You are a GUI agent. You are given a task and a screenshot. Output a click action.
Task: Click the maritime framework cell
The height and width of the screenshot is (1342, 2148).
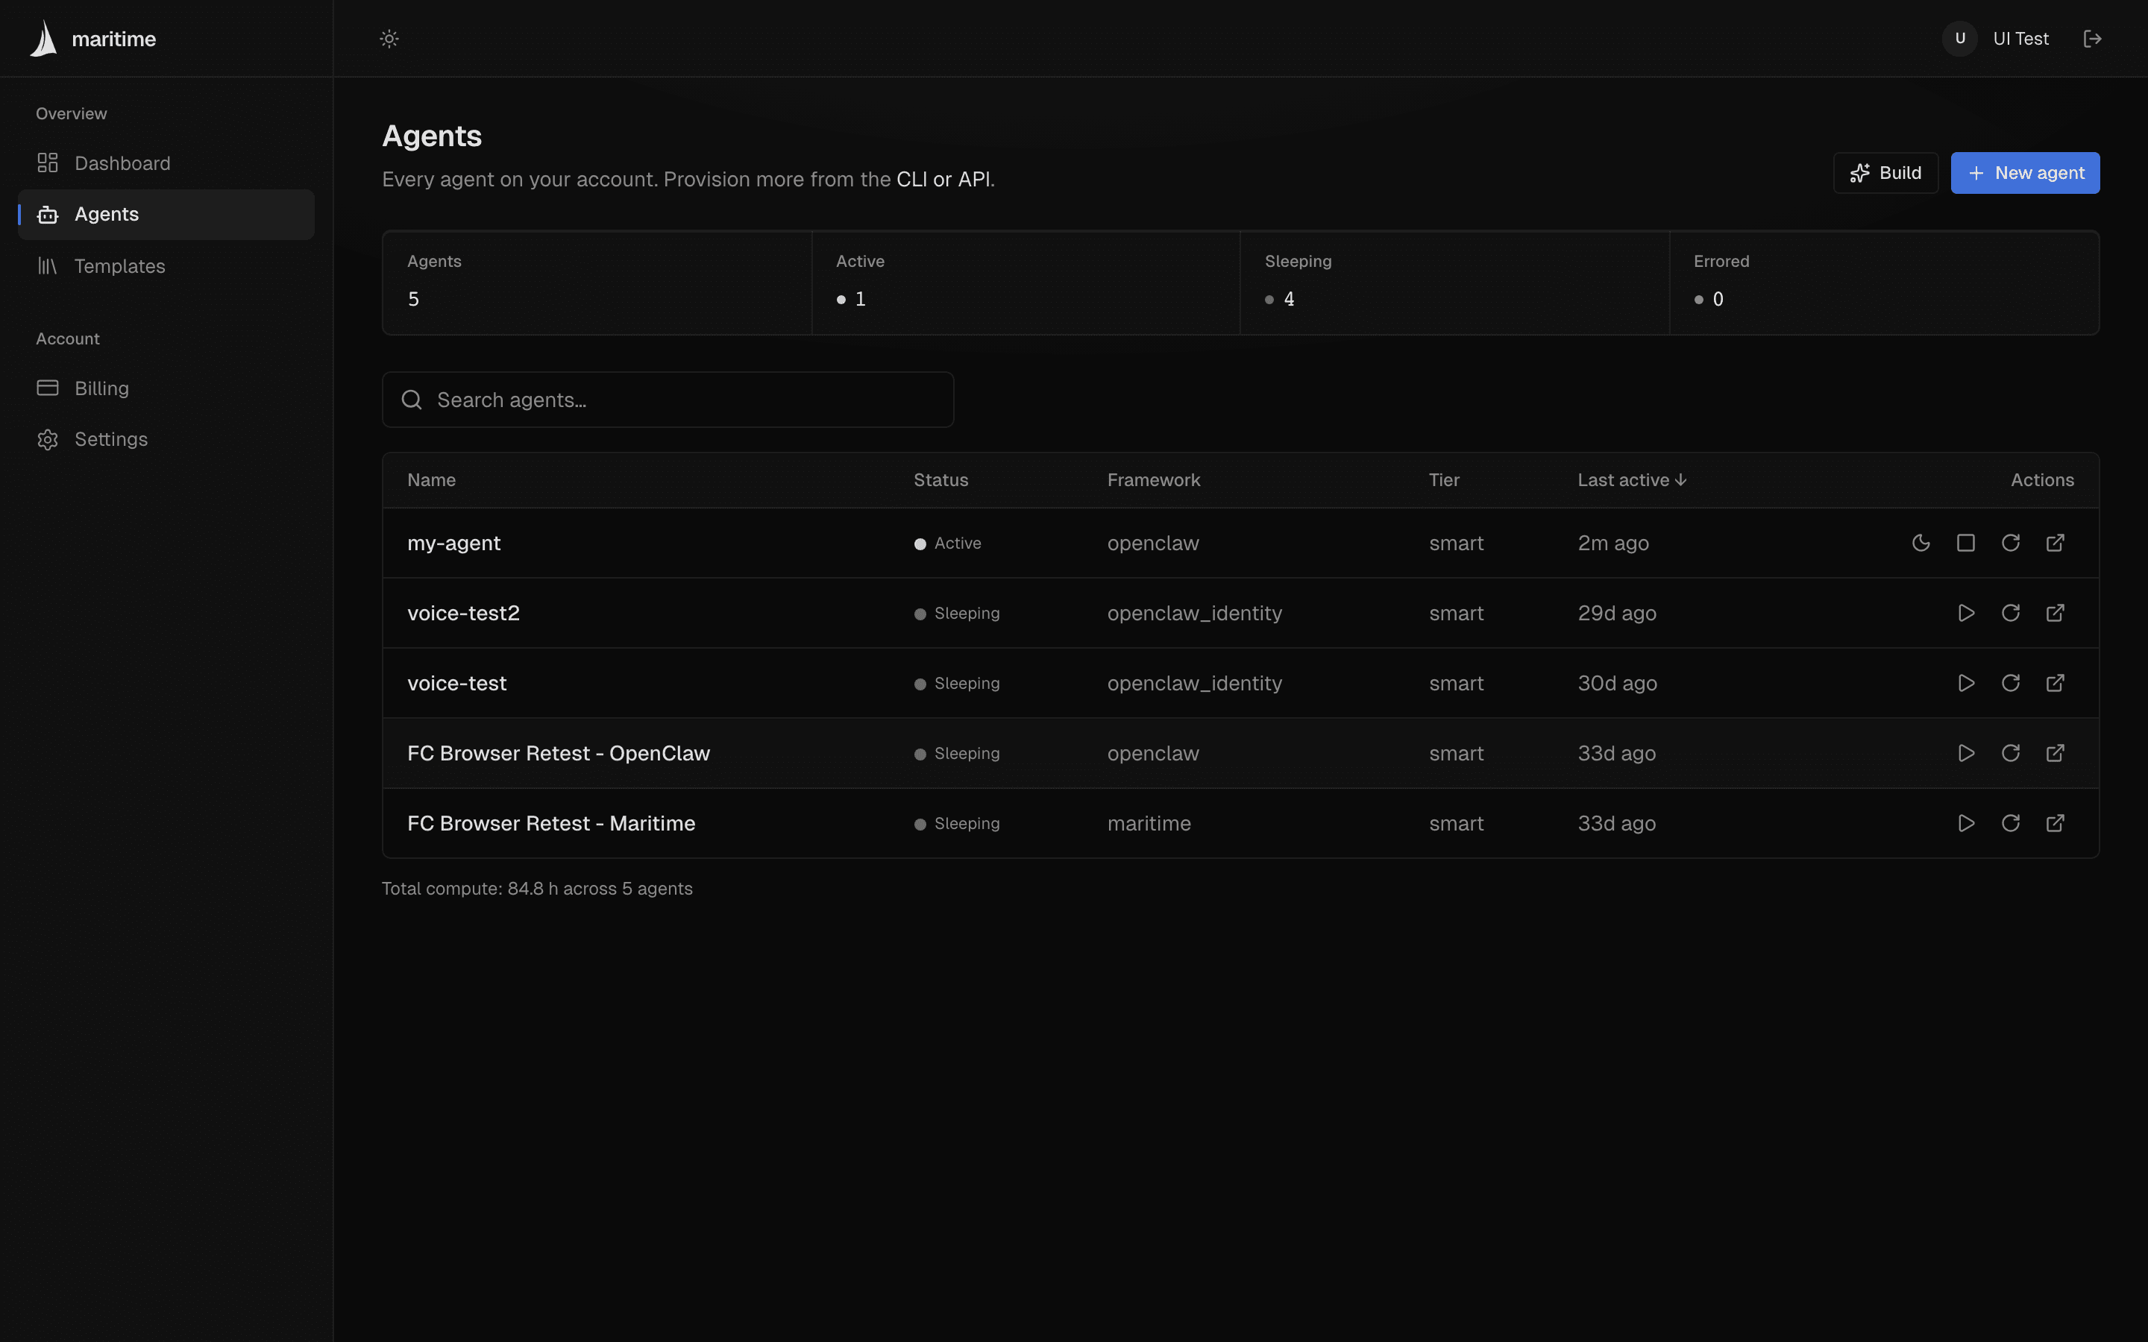[x=1149, y=824]
